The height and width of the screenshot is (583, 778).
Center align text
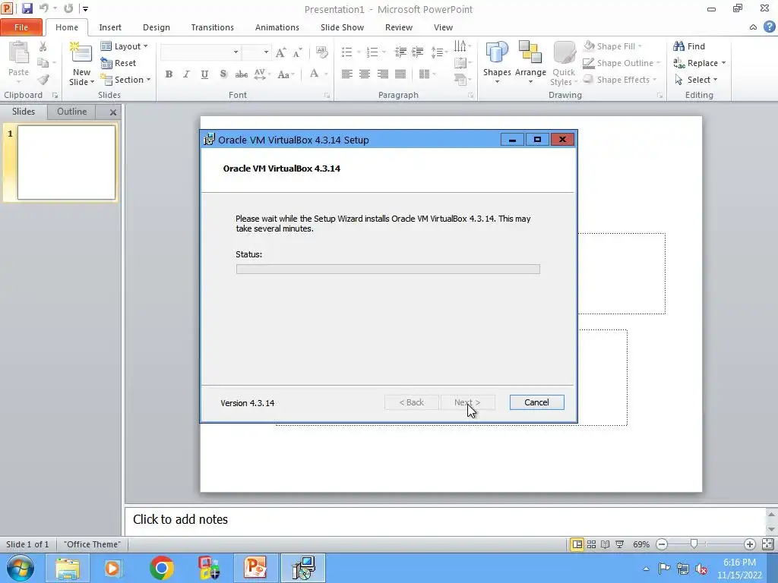[365, 74]
